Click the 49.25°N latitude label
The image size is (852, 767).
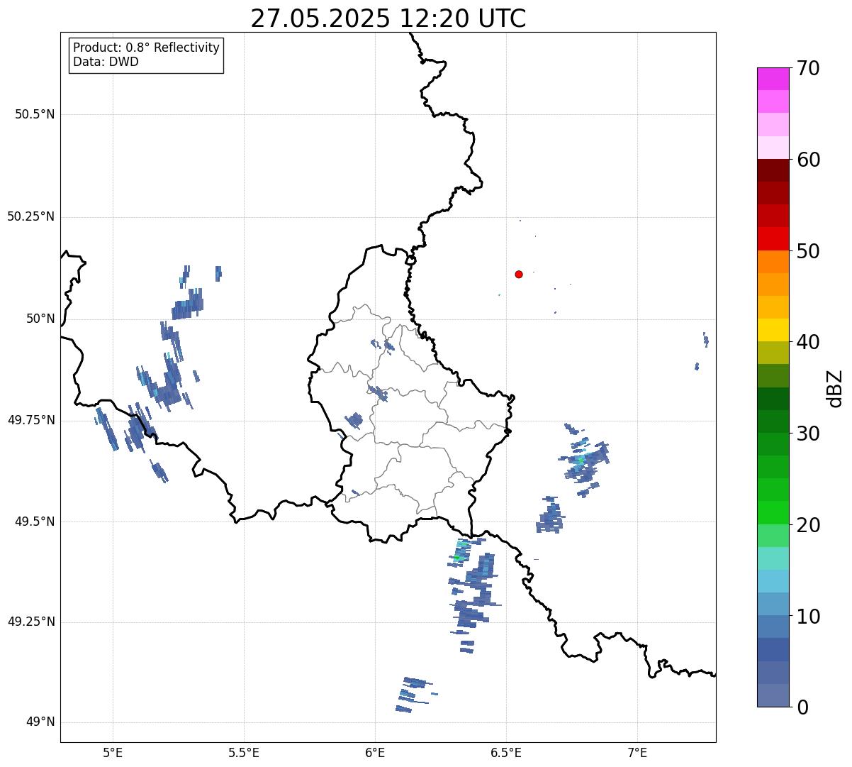click(31, 622)
